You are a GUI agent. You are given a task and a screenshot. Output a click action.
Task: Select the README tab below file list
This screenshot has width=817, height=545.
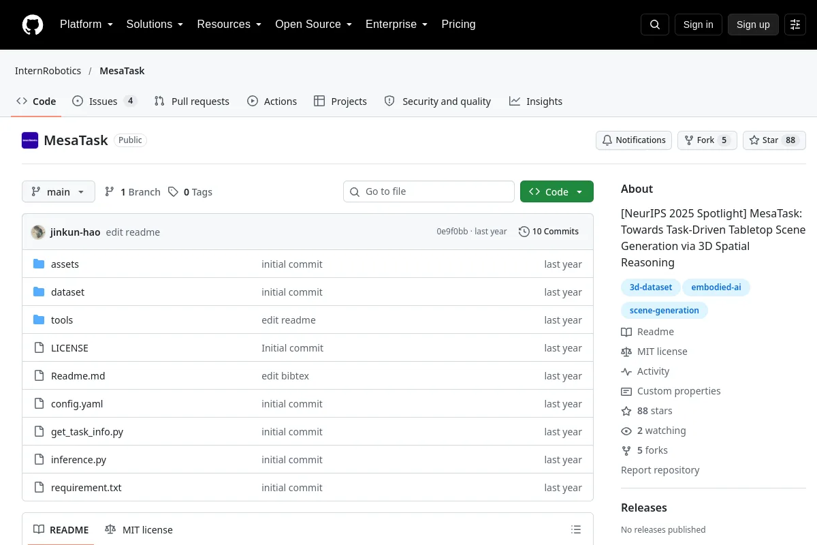[x=61, y=530]
